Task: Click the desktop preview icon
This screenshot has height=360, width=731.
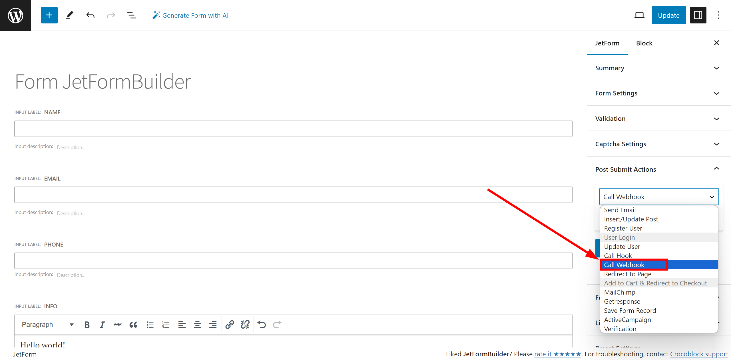Action: click(640, 15)
